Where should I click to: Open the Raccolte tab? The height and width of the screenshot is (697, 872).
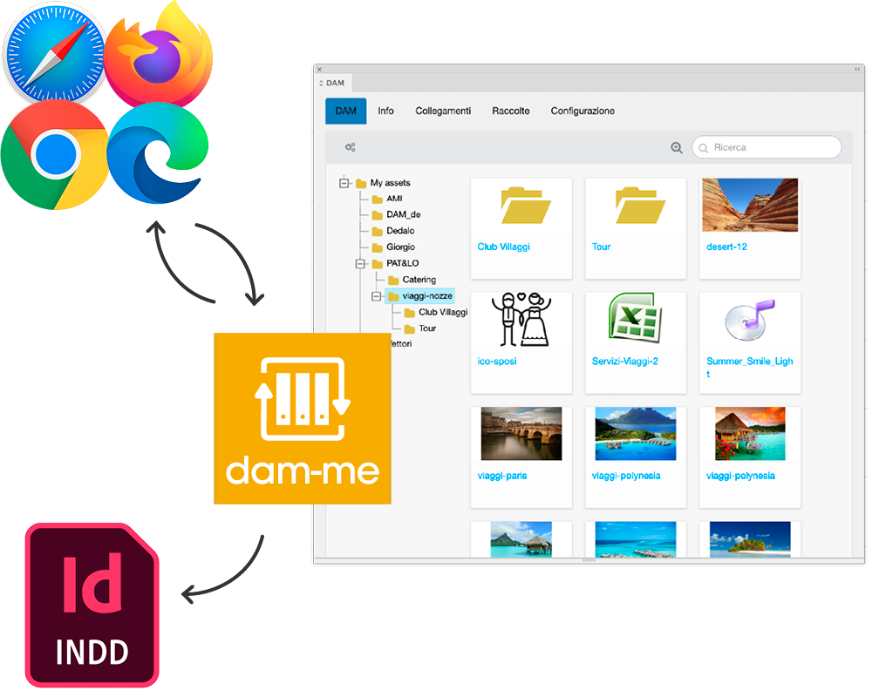511,112
